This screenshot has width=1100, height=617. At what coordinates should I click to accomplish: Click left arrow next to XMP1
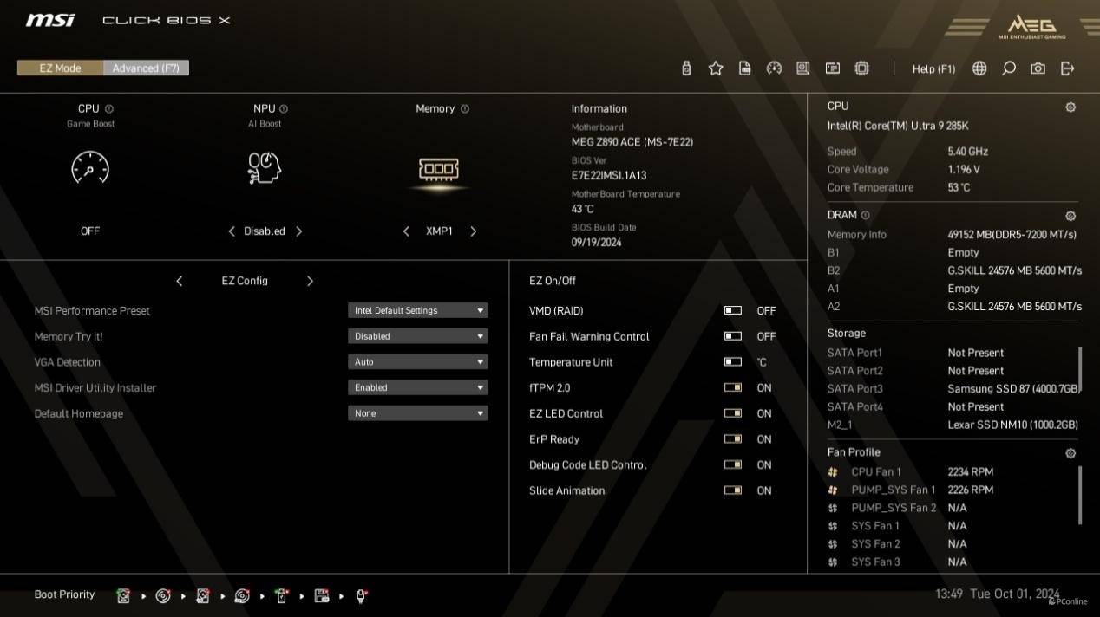(406, 231)
